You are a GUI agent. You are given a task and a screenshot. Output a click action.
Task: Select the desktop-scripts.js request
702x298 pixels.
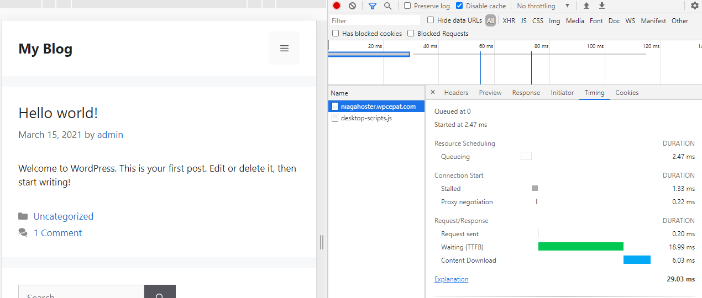pyautogui.click(x=366, y=118)
